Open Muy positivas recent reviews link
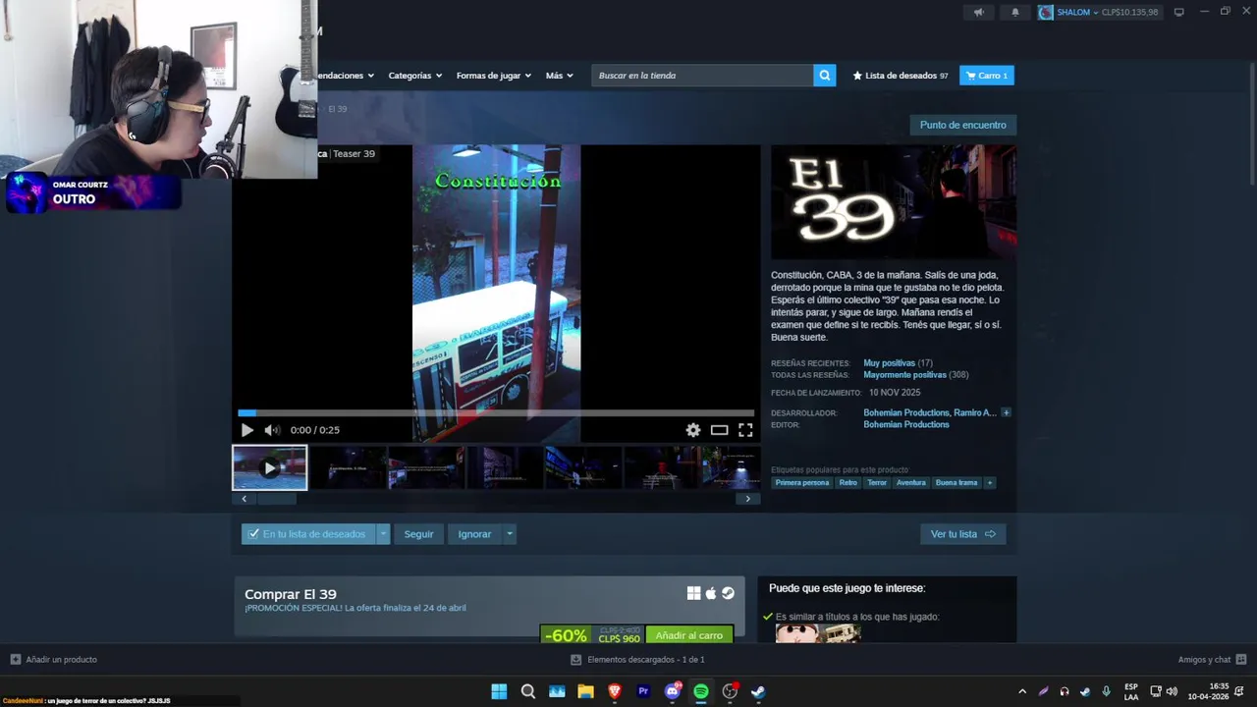 889,363
